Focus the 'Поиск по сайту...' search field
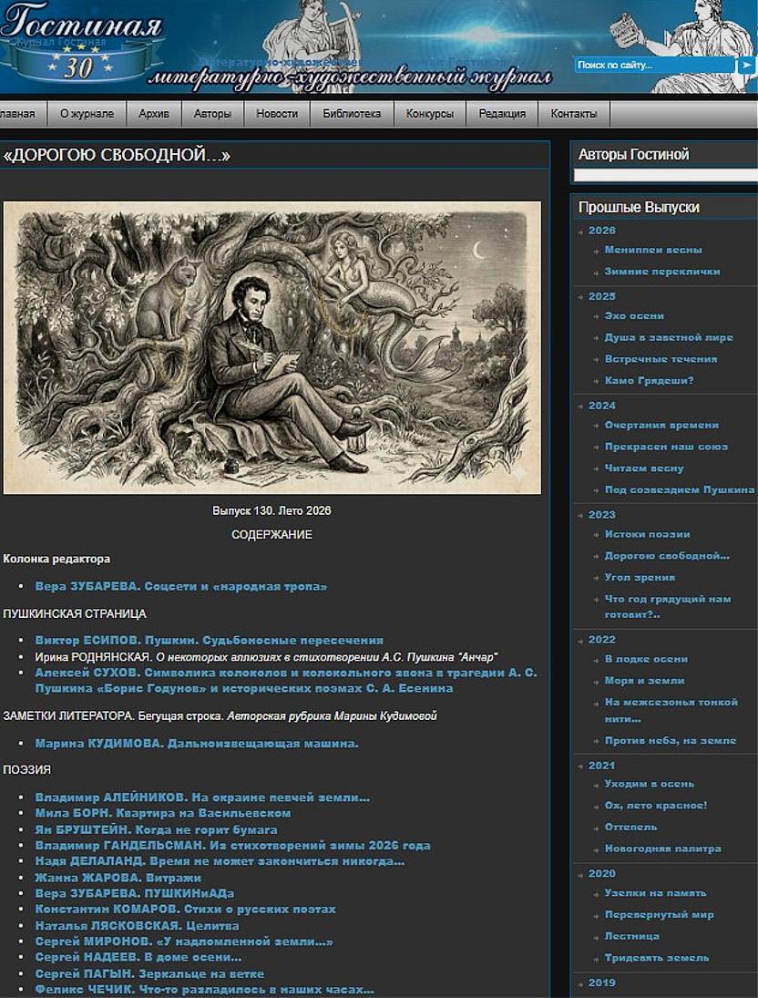 click(x=655, y=65)
